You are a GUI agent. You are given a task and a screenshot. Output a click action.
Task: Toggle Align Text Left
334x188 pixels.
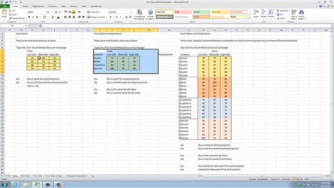[x=66, y=17]
